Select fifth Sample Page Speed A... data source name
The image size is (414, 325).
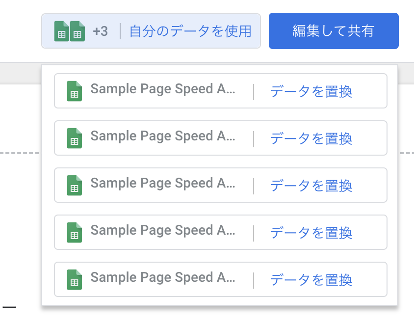(163, 278)
